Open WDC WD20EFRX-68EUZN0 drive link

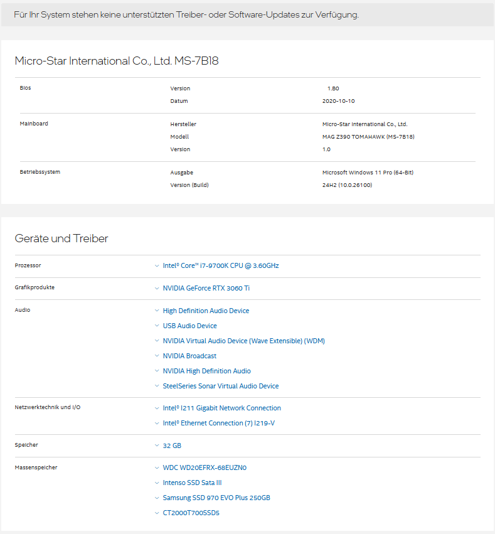(x=205, y=467)
